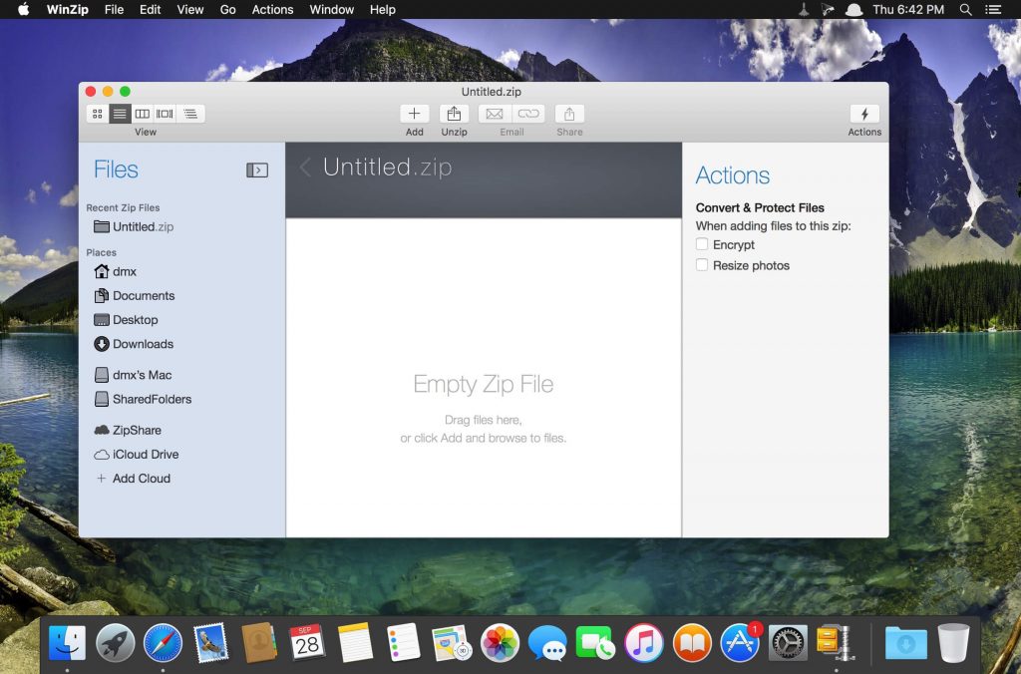Switch to grid view icon

(97, 113)
